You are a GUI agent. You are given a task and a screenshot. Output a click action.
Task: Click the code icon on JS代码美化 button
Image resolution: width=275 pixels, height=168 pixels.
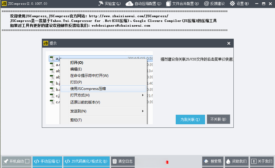(x=68, y=161)
